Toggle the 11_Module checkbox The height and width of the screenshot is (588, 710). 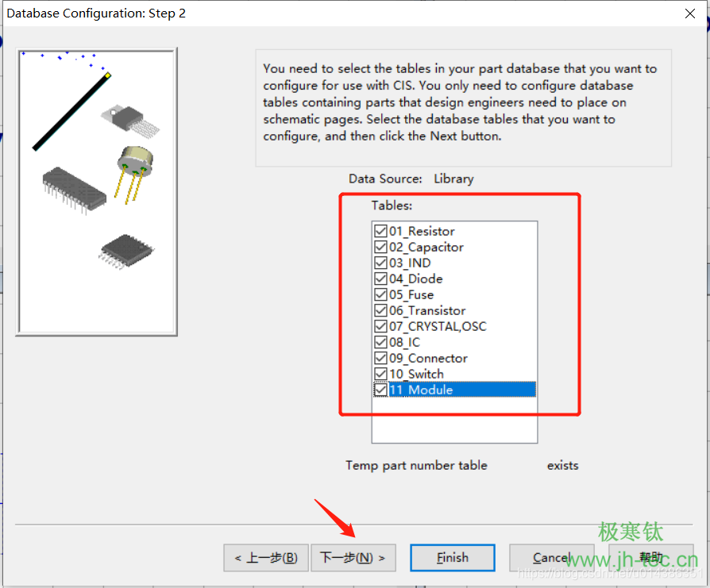tap(380, 390)
